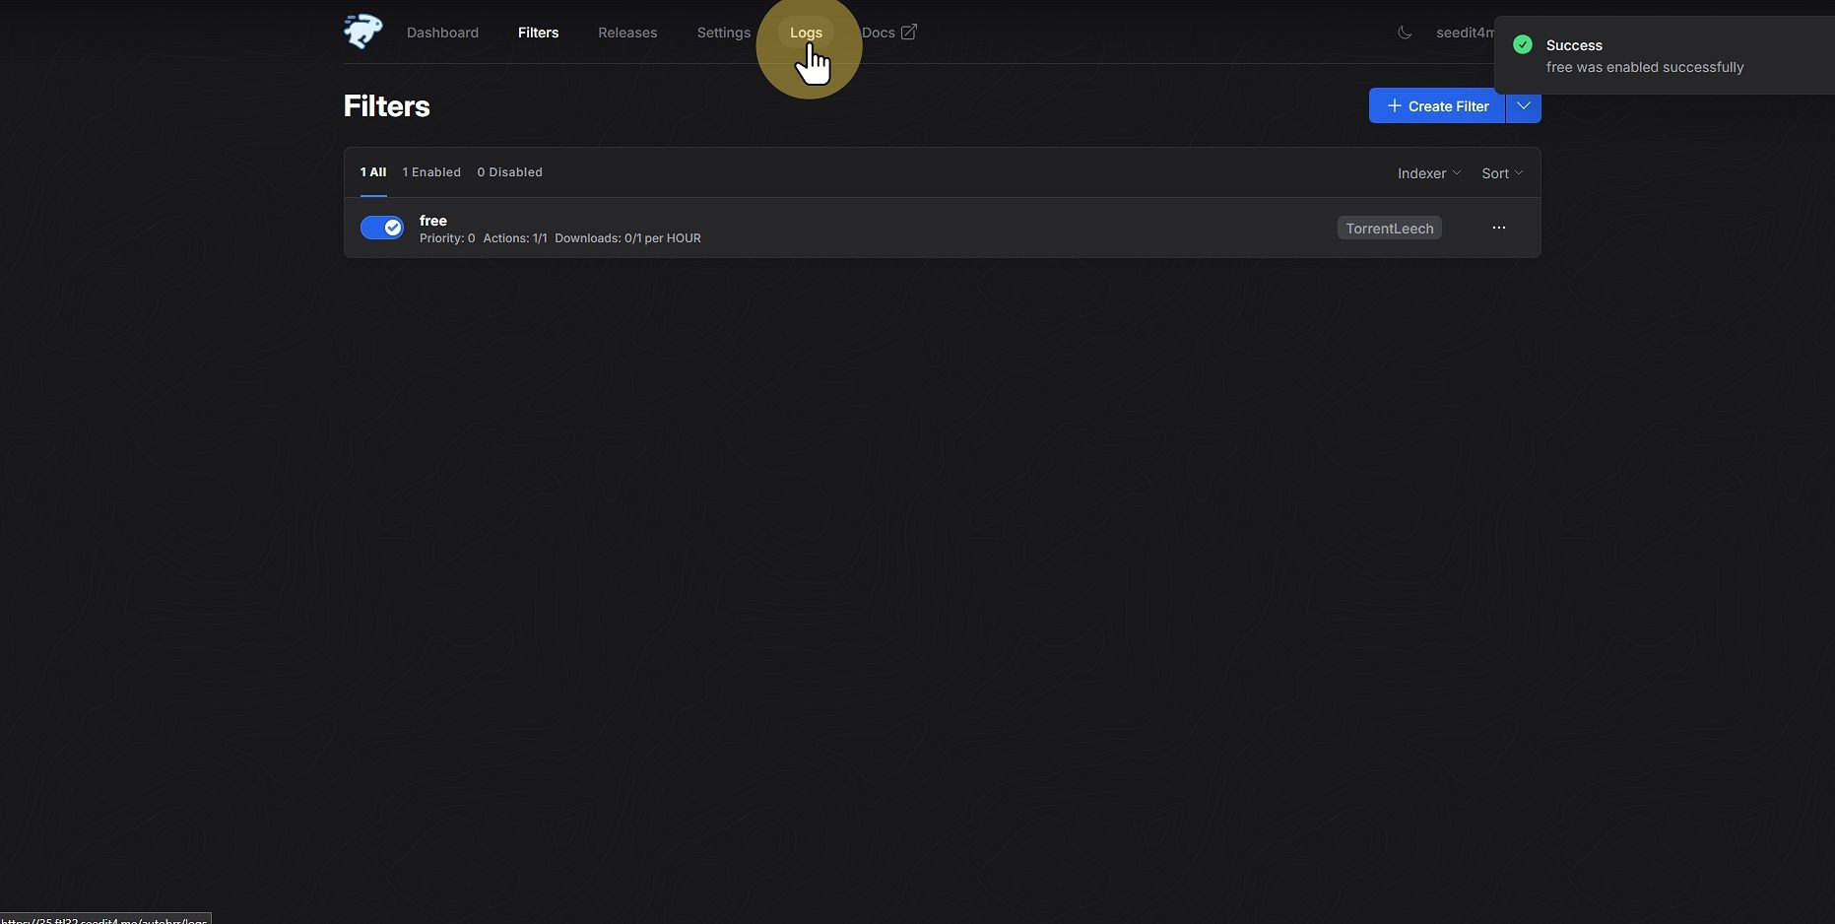
Task: Open the Logs page
Action: coord(806,33)
